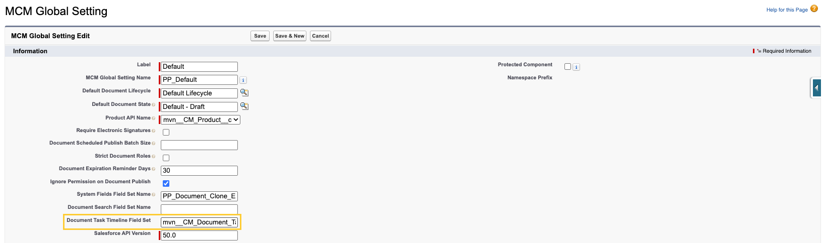Click the Default Document Lifecycle text box
This screenshot has height=243, width=825.
click(199, 93)
